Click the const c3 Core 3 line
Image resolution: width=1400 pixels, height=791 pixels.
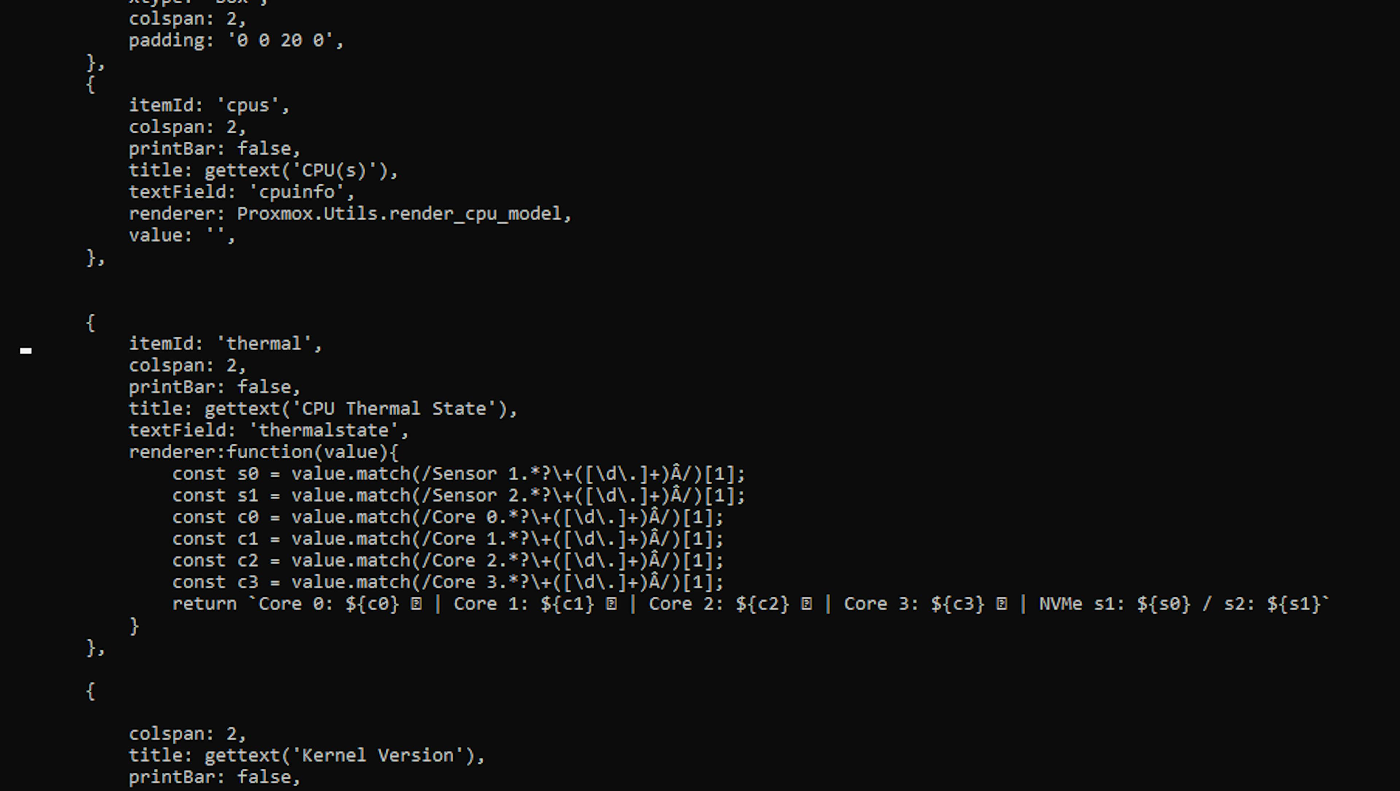447,582
